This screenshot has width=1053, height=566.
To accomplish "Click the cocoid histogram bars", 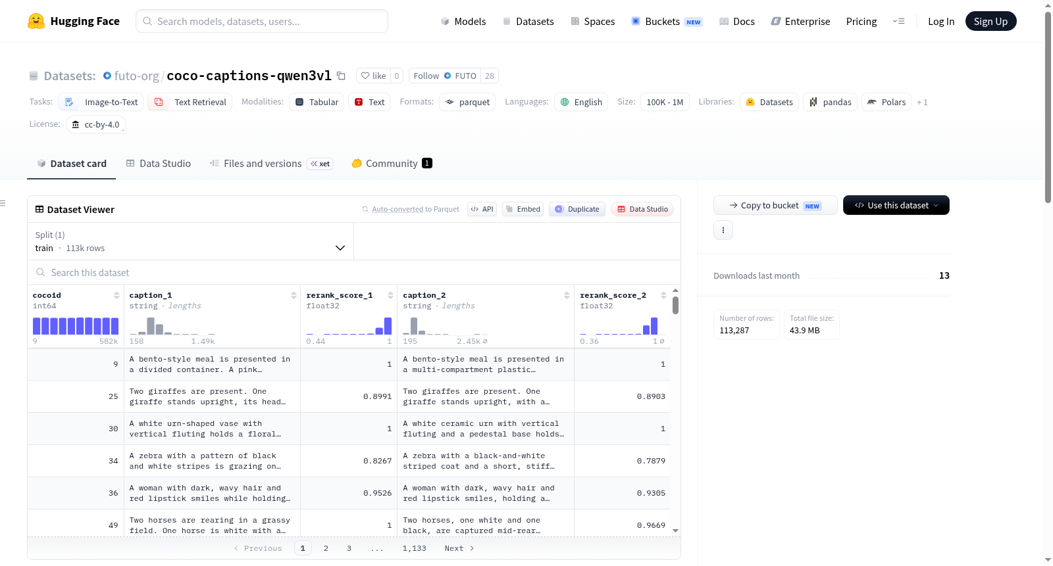I will click(76, 326).
